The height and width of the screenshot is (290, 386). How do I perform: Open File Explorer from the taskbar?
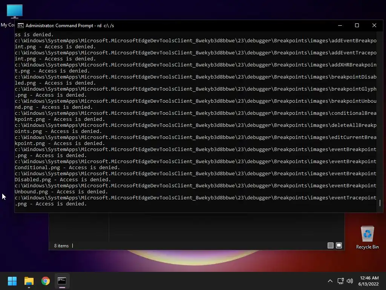(29, 281)
